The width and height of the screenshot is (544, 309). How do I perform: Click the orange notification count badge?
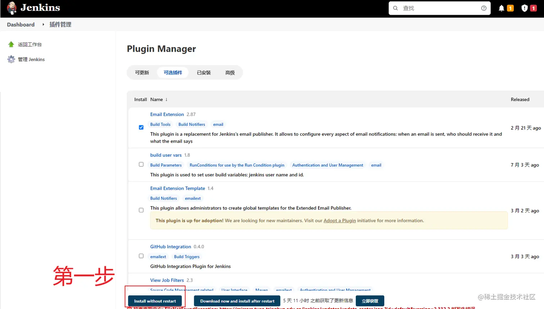click(x=510, y=8)
